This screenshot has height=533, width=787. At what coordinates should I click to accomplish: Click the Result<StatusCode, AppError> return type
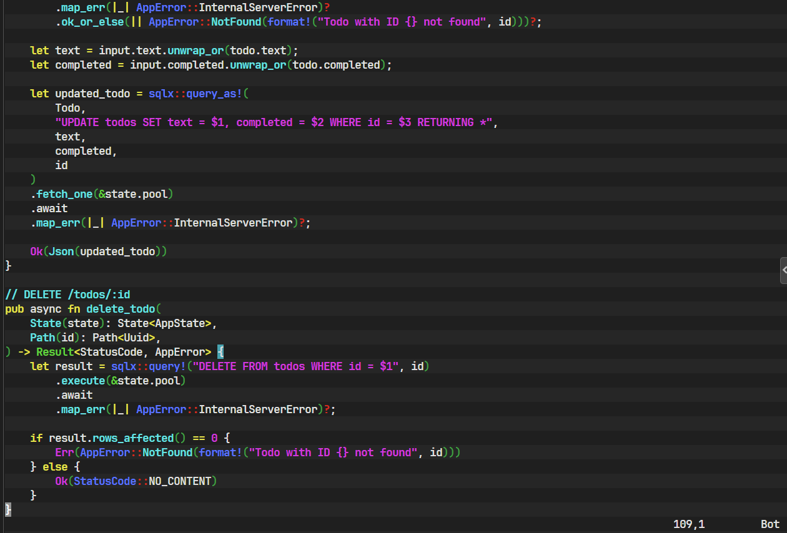[x=124, y=352]
